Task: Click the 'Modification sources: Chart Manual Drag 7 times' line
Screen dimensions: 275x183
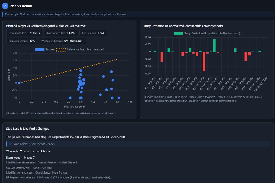Action: pyautogui.click(x=37, y=173)
